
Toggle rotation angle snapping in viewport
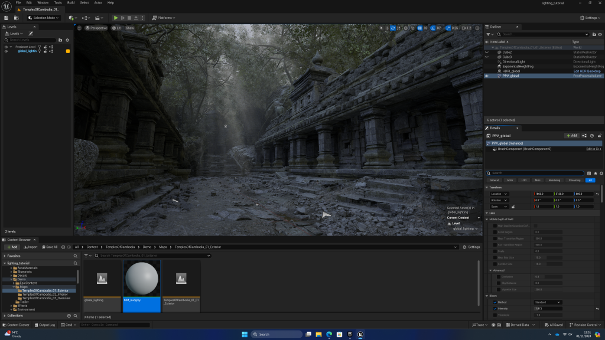(433, 28)
